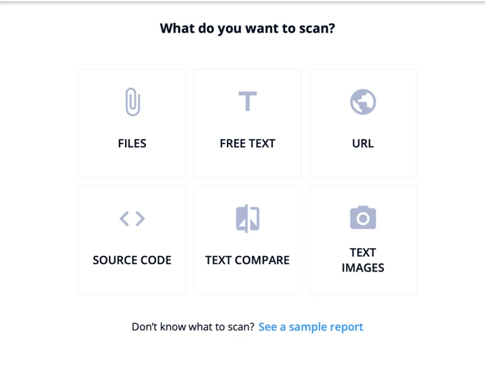Pick the TEXT IMAGES scan option
The width and height of the screenshot is (485, 380).
pos(362,239)
